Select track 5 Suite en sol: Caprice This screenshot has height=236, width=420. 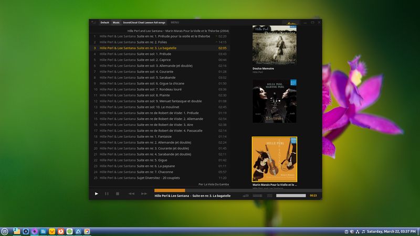[160, 60]
